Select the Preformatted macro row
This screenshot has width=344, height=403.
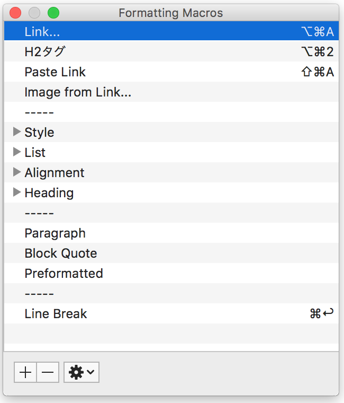pos(171,273)
